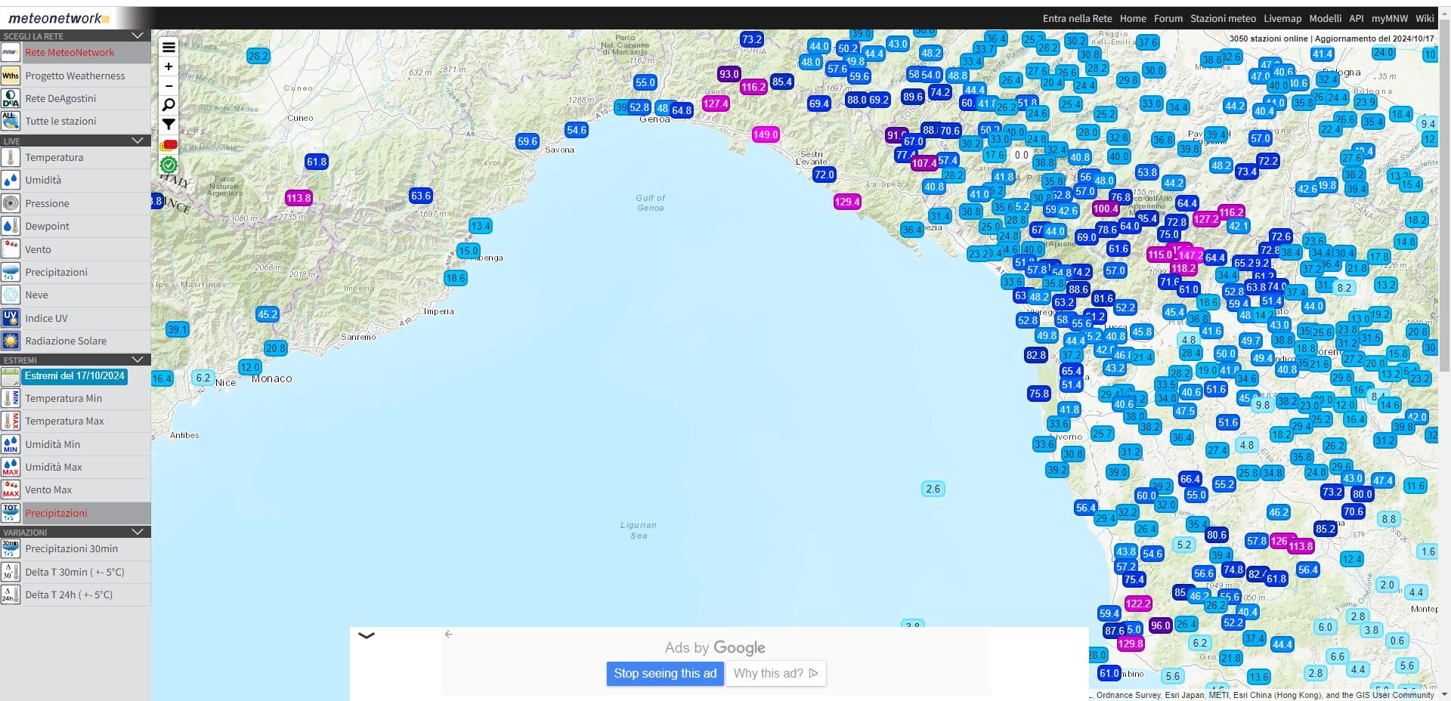Show Delta T 24h variation

tap(76, 594)
